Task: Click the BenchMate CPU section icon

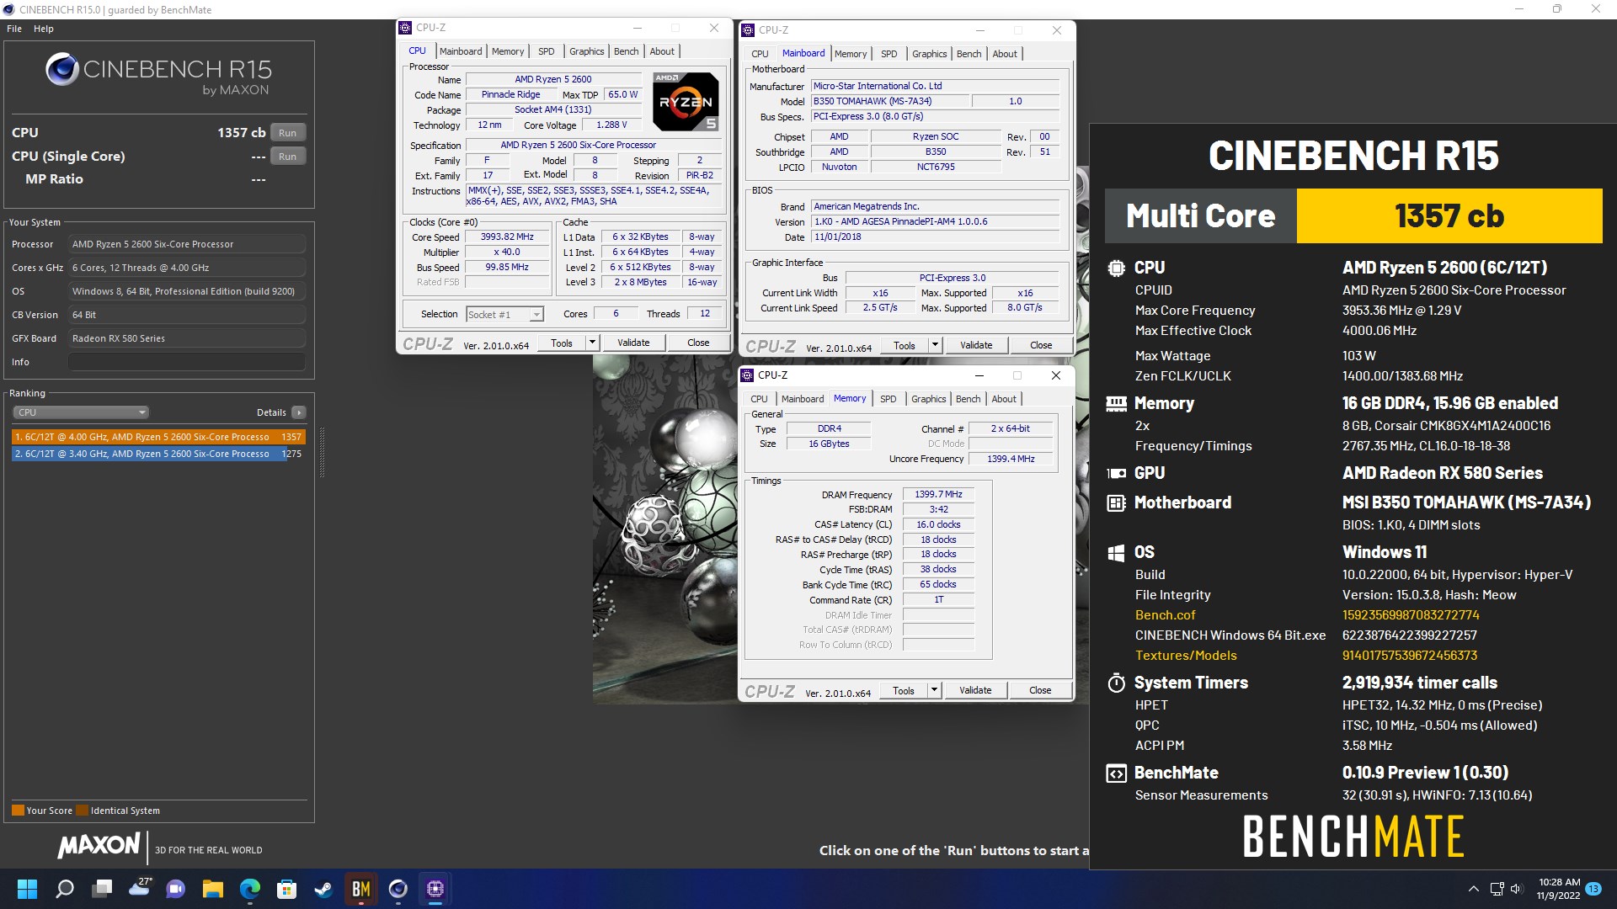Action: (x=1116, y=268)
